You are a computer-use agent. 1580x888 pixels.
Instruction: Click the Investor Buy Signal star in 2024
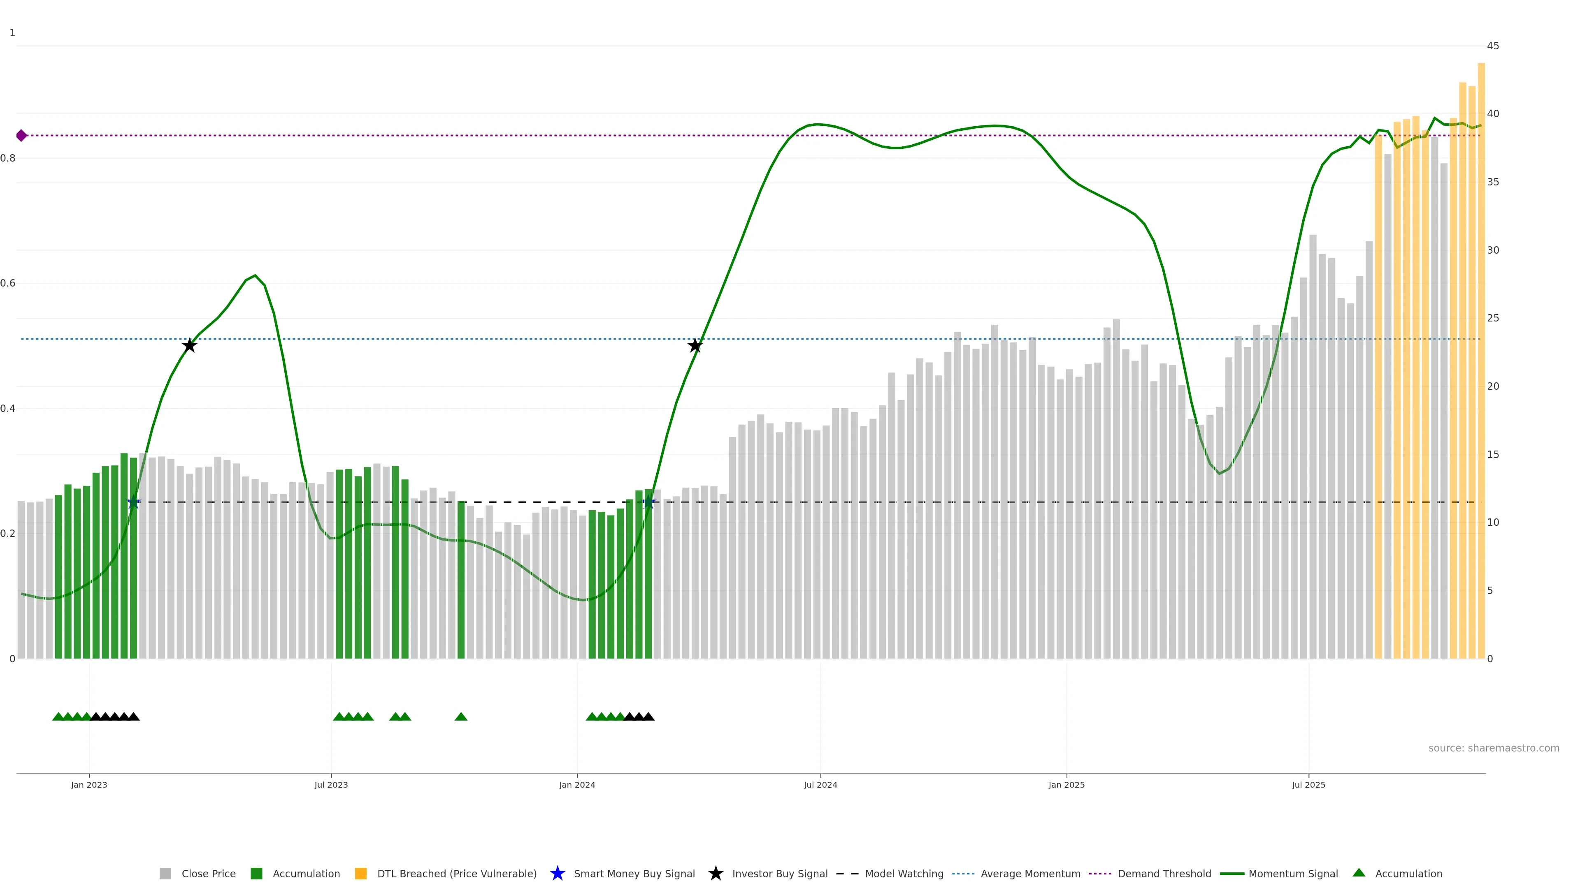pos(694,346)
